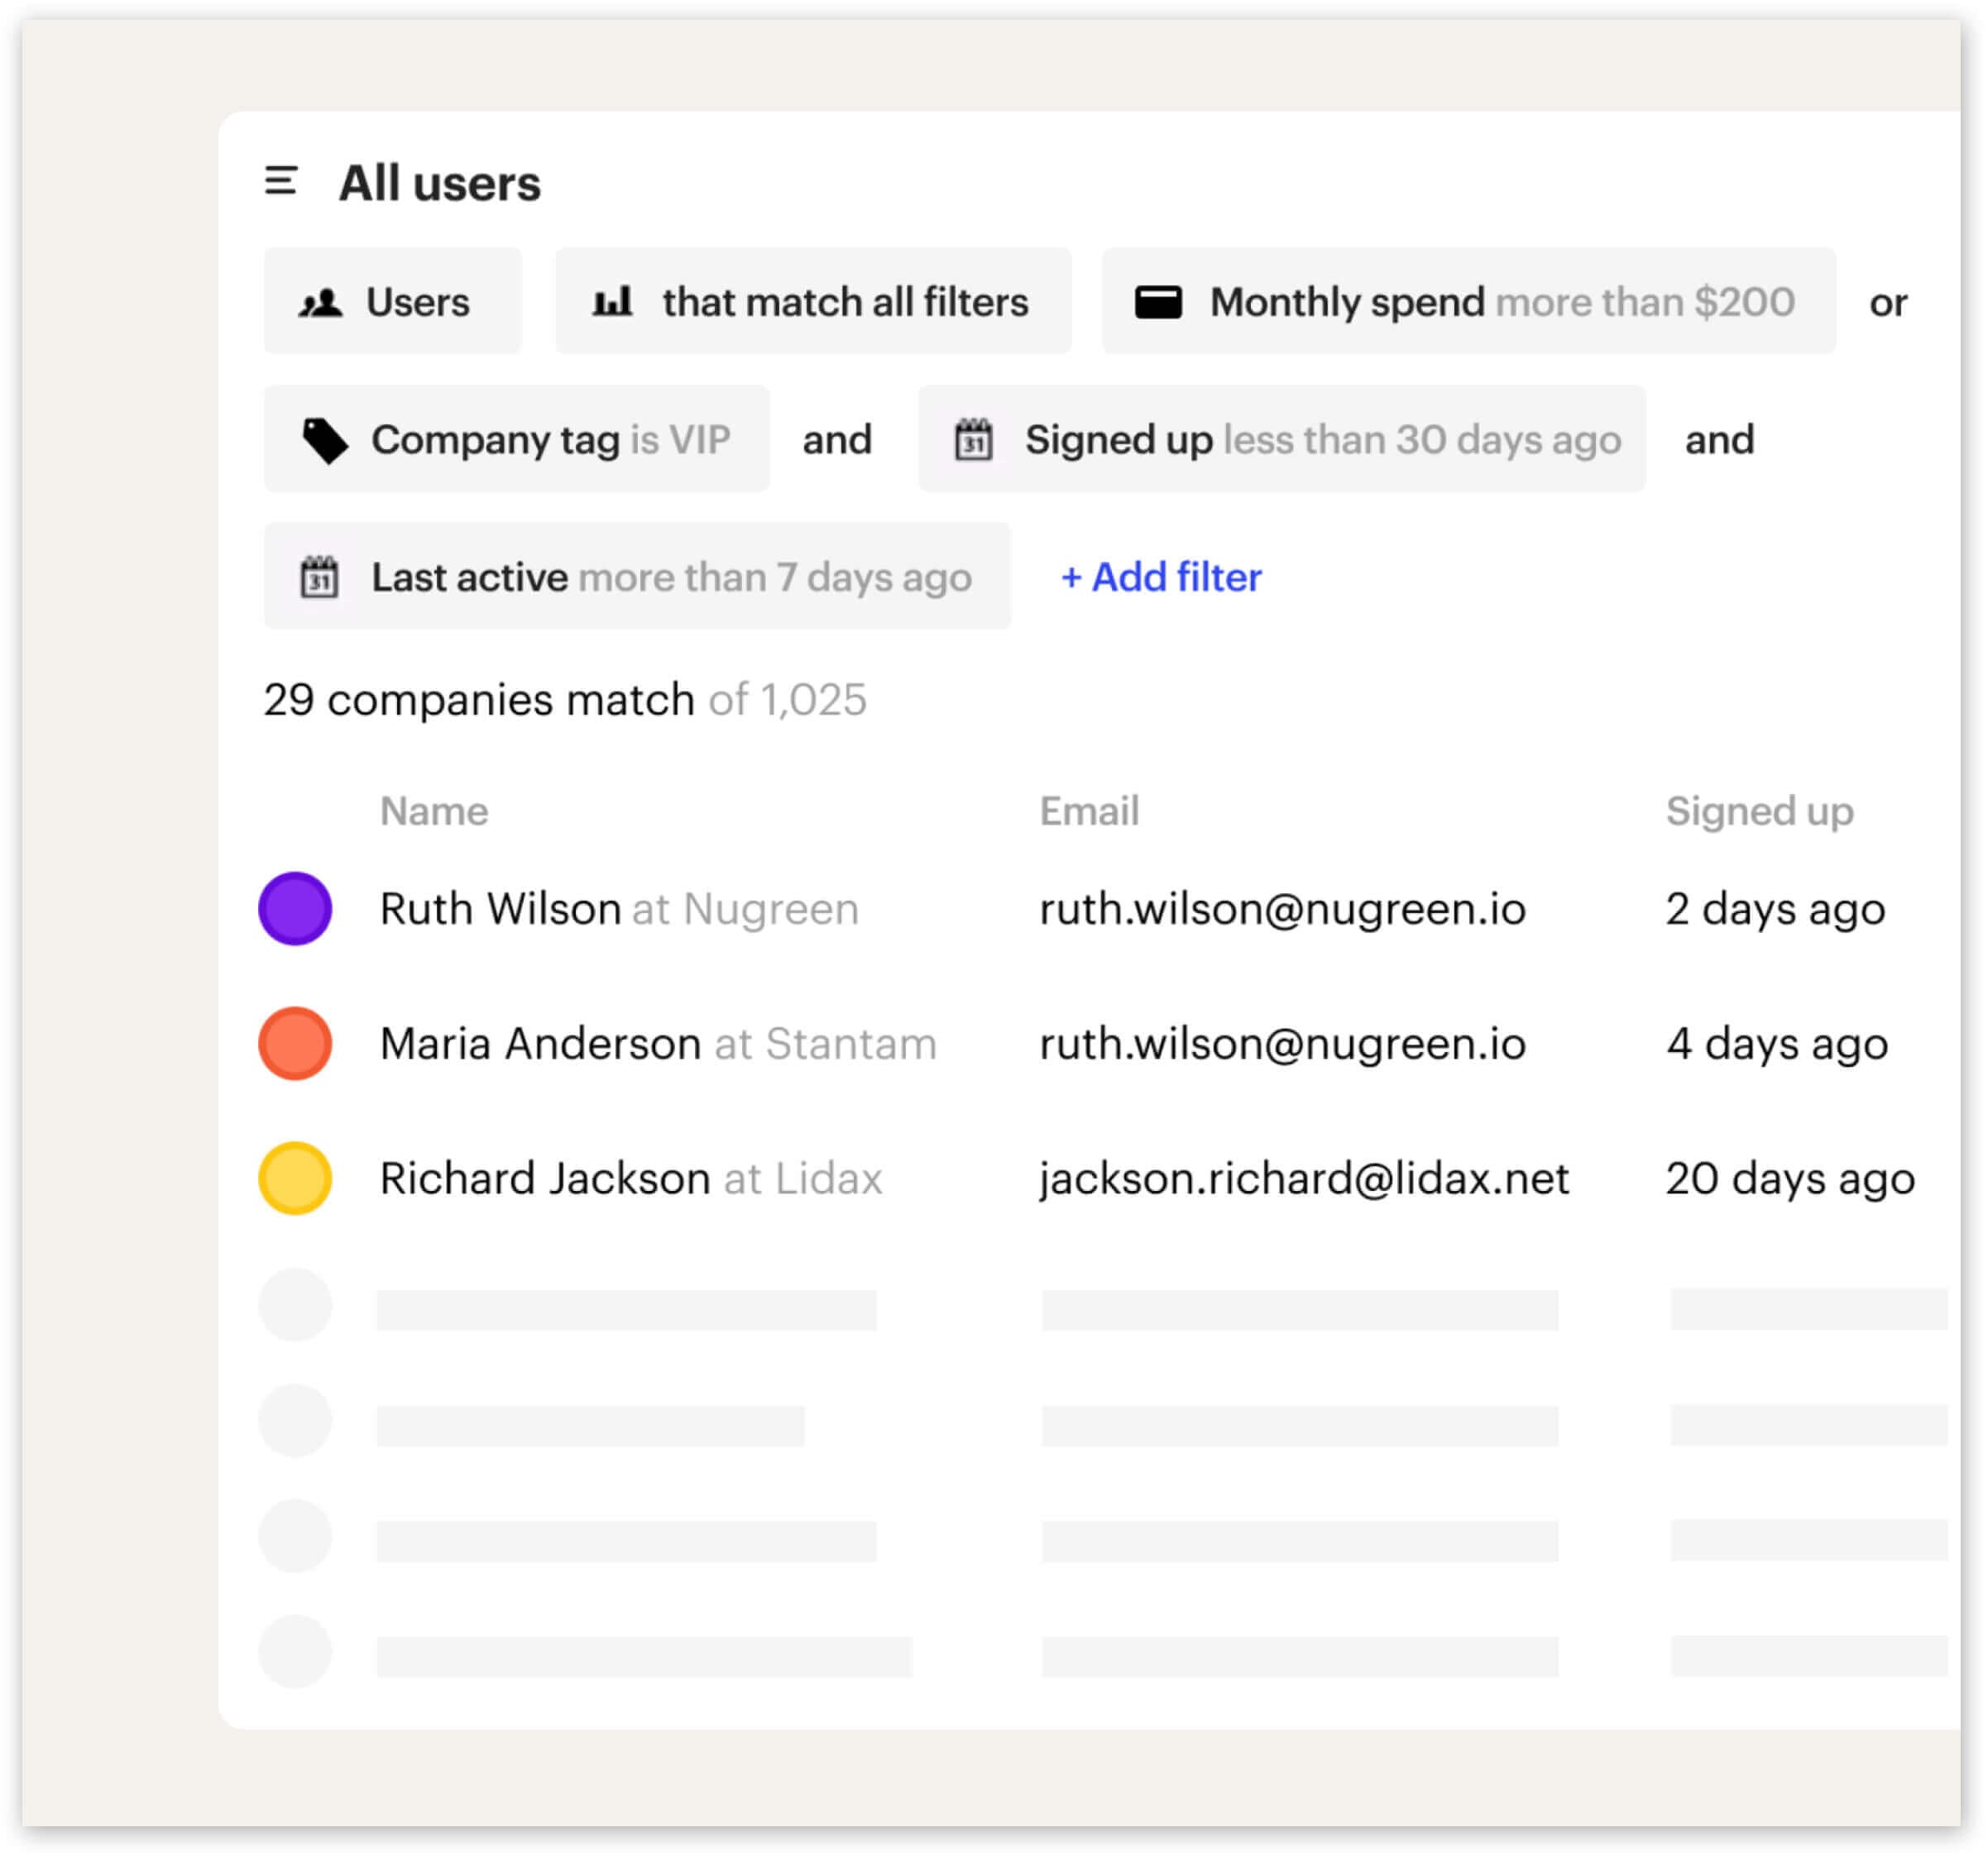Open Richard Jackson at Lidax
1988x1856 pixels.
point(631,1179)
